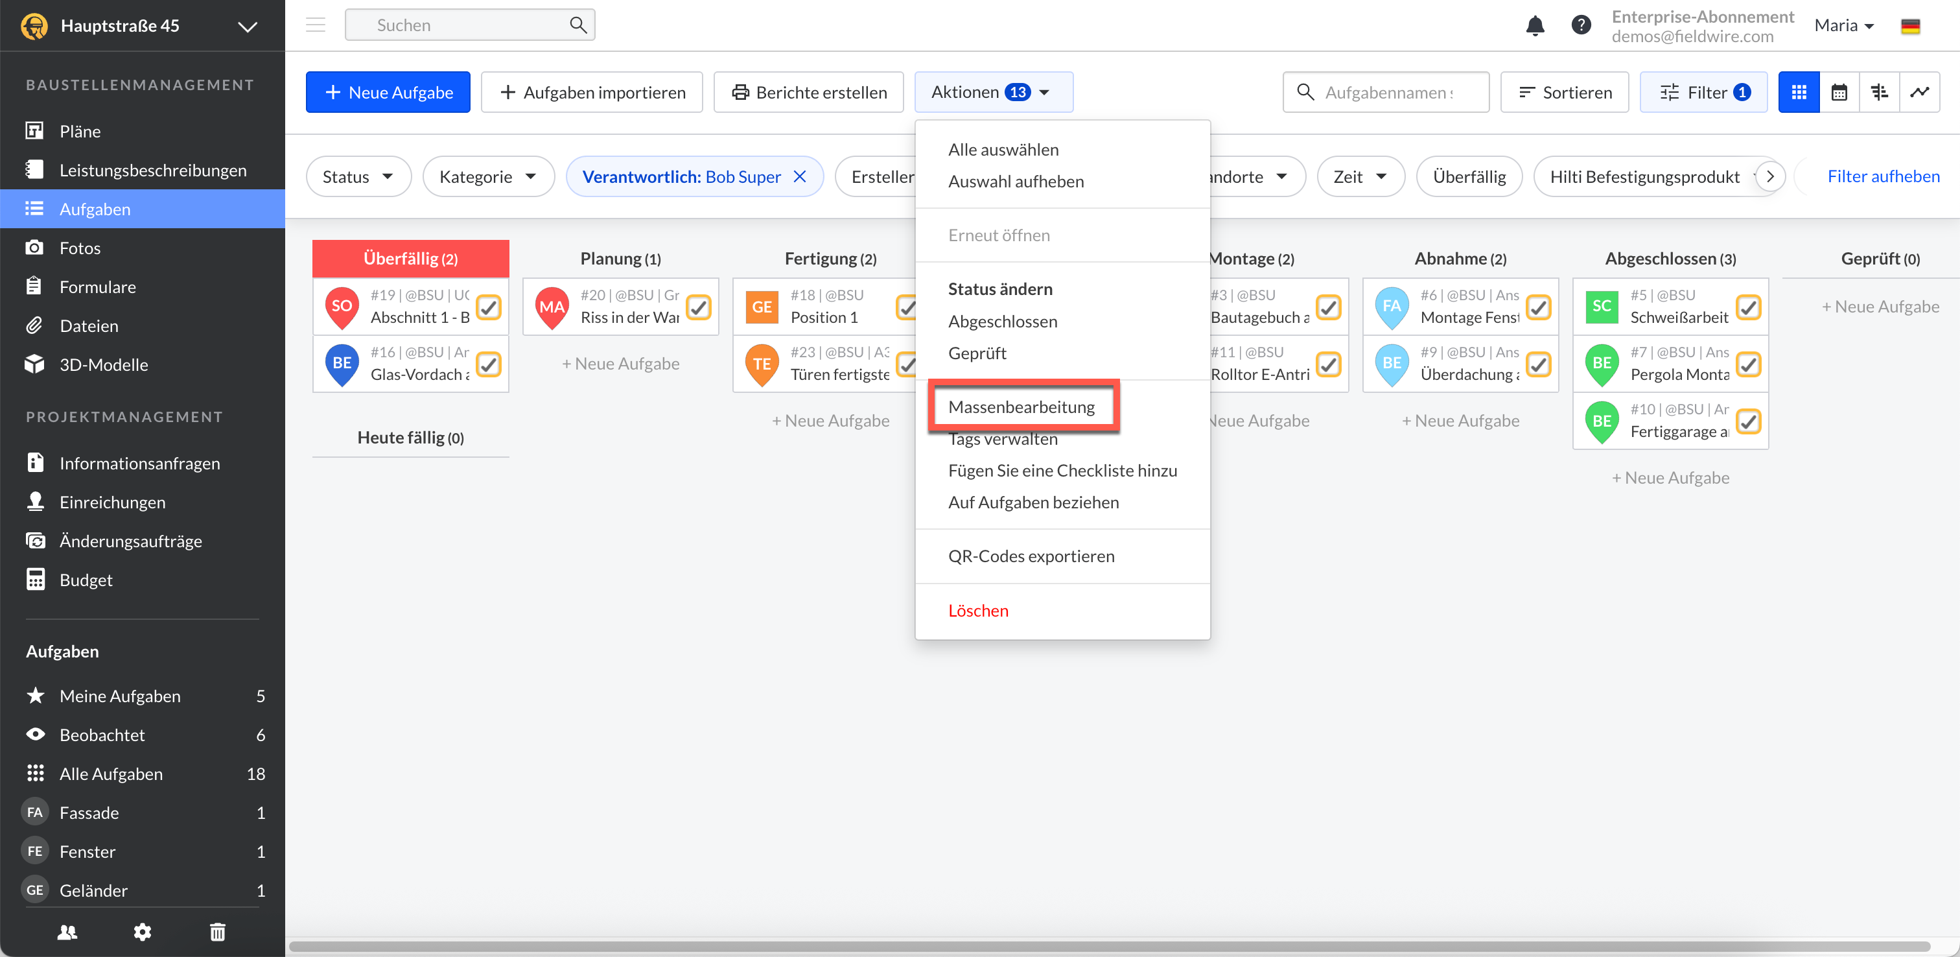Click the trash bin icon in sidebar
Image resolution: width=1960 pixels, height=957 pixels.
pos(218,932)
